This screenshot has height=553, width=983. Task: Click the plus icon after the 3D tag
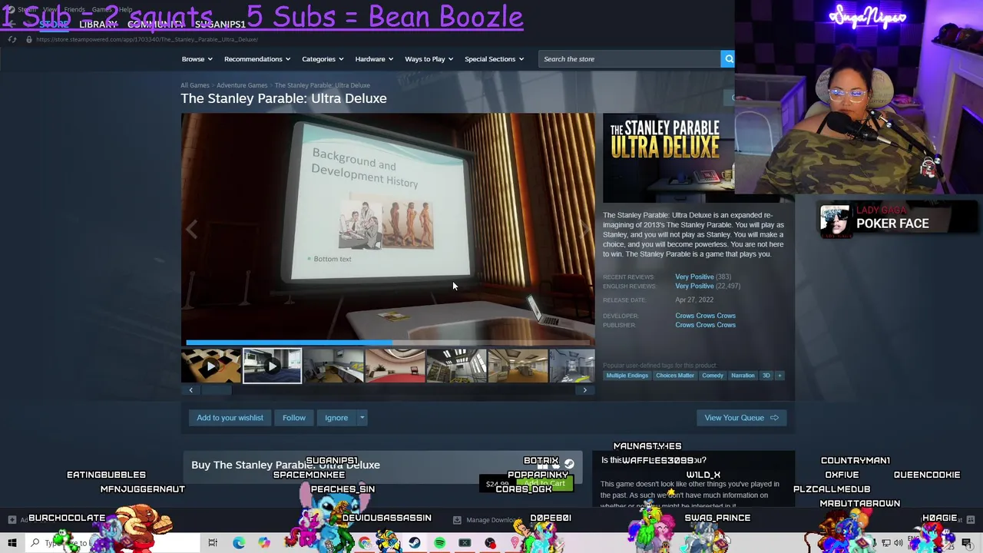(x=779, y=376)
